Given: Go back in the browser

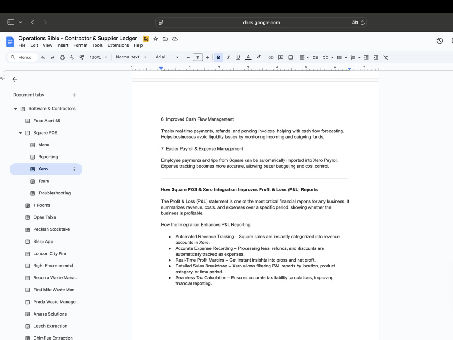Looking at the screenshot, I should click(33, 22).
